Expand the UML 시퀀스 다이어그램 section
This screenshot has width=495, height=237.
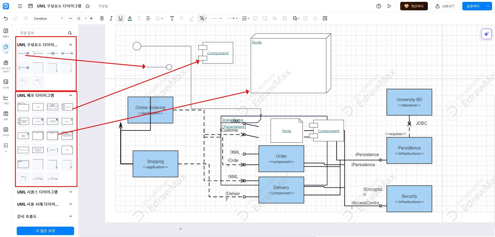[x=71, y=192]
